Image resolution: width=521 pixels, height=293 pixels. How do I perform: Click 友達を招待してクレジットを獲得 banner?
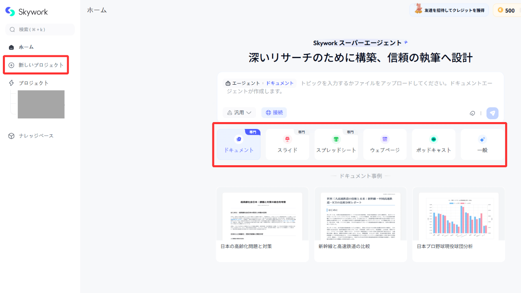(449, 10)
